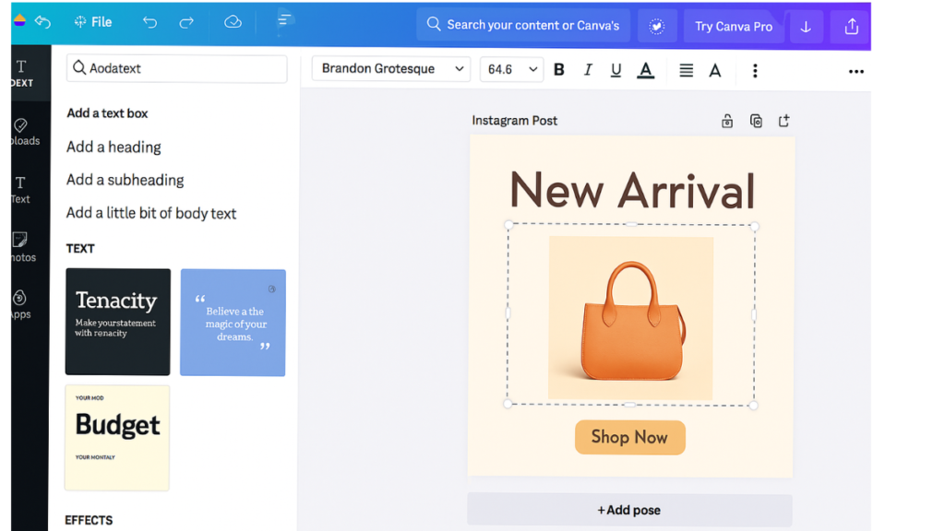Select the Believe quote text template
Screen dimensions: 945x531
[233, 323]
